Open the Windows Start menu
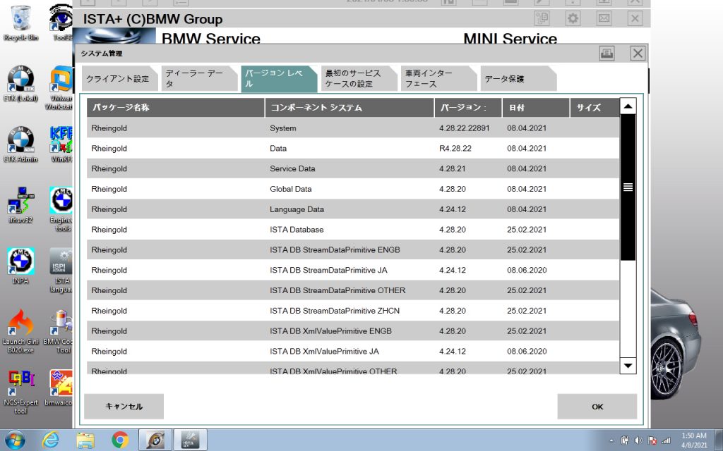This screenshot has width=723, height=451. click(16, 440)
